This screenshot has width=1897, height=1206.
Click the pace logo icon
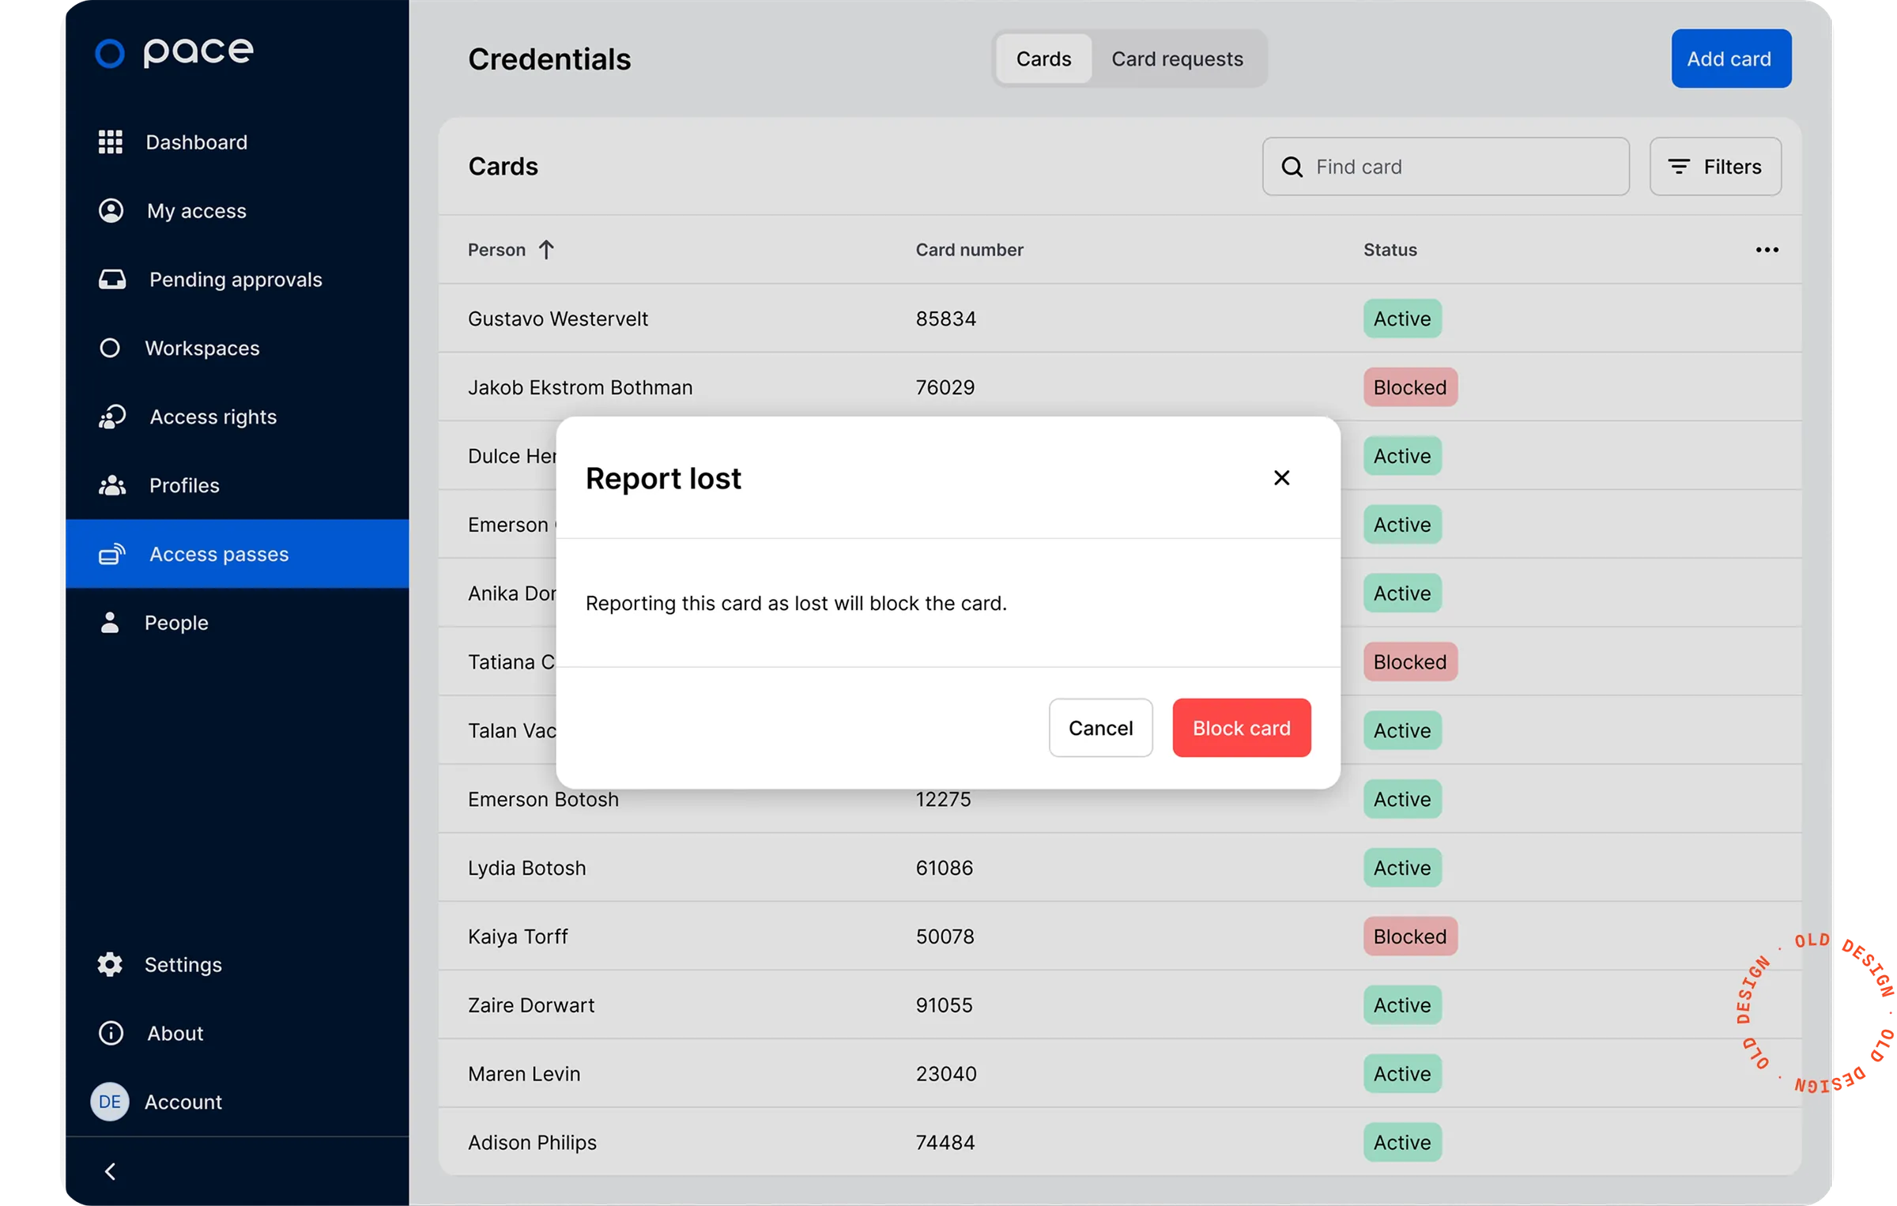click(110, 53)
